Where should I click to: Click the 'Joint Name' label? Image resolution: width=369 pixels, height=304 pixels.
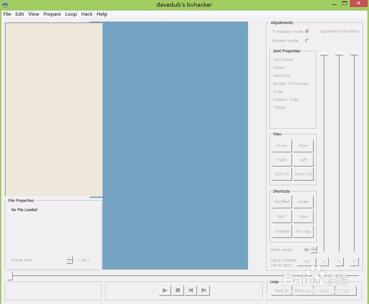pyautogui.click(x=283, y=59)
